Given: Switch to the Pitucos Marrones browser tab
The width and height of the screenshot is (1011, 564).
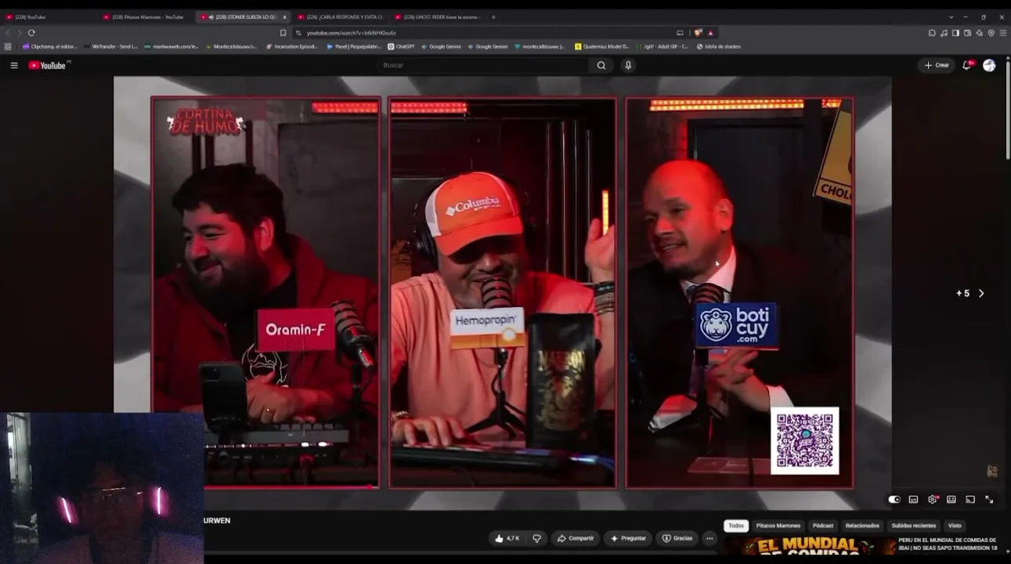Looking at the screenshot, I should (146, 17).
